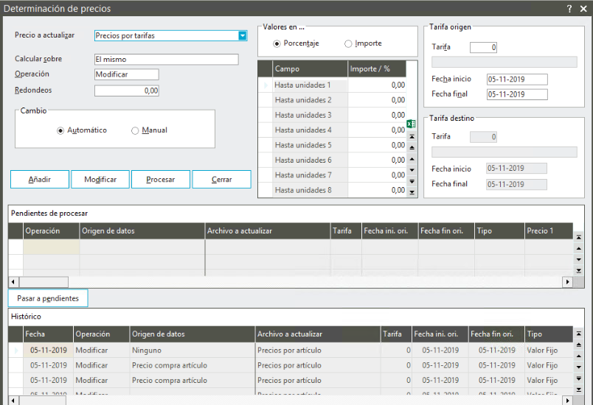Move down one row in Campo grid
Screen dimensions: 593x405
(x=412, y=170)
